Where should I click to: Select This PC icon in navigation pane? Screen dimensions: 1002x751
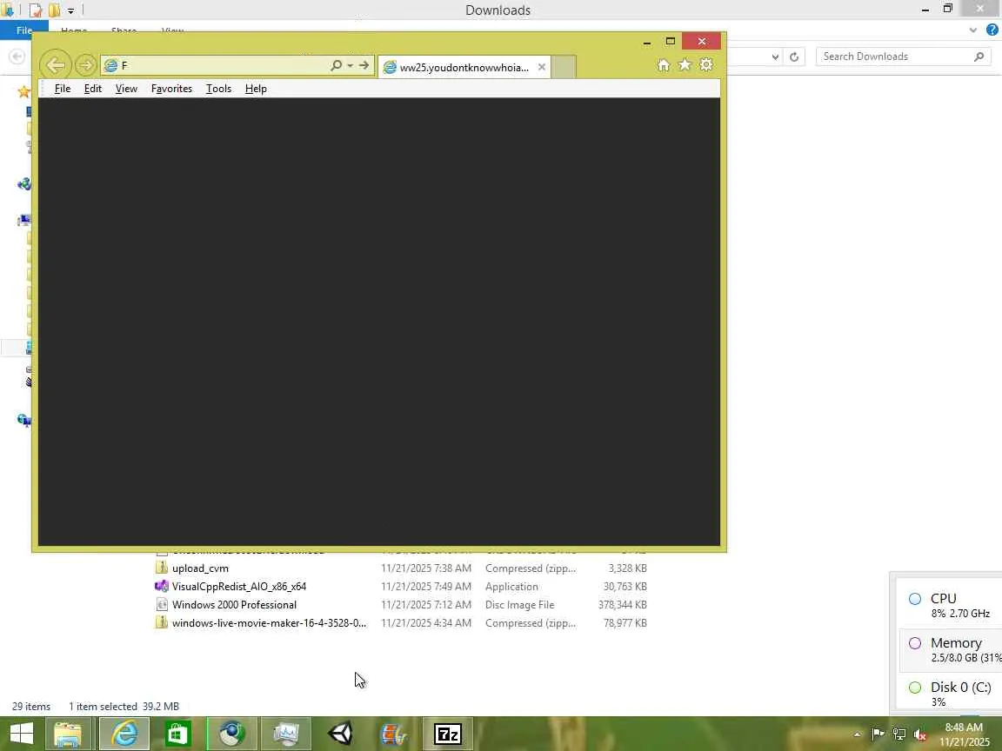click(x=24, y=221)
